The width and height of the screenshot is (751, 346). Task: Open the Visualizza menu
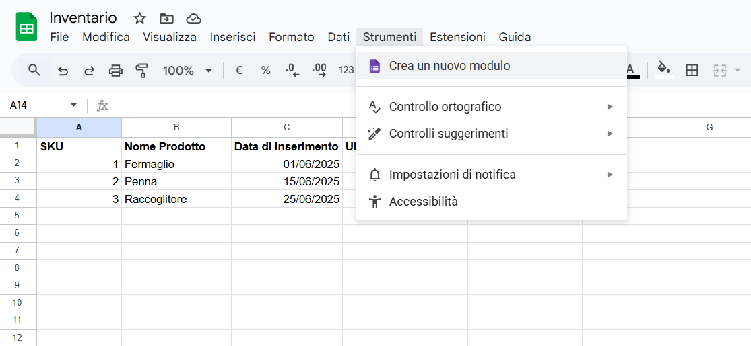click(170, 37)
